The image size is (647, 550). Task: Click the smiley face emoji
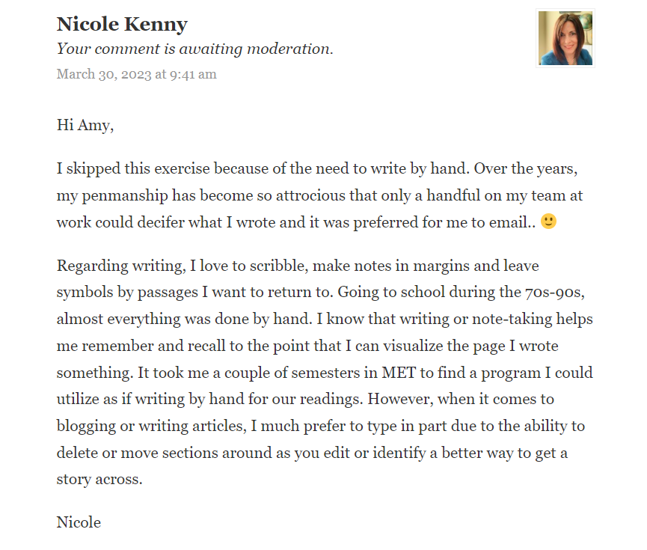click(x=548, y=221)
